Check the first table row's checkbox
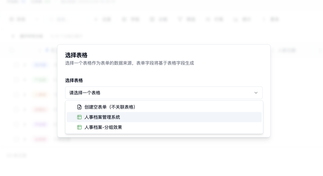The height and width of the screenshot is (176, 323). (16, 65)
